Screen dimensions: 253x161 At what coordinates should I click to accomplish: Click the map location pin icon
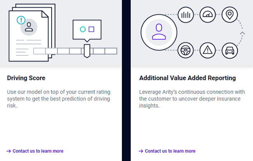(x=230, y=15)
